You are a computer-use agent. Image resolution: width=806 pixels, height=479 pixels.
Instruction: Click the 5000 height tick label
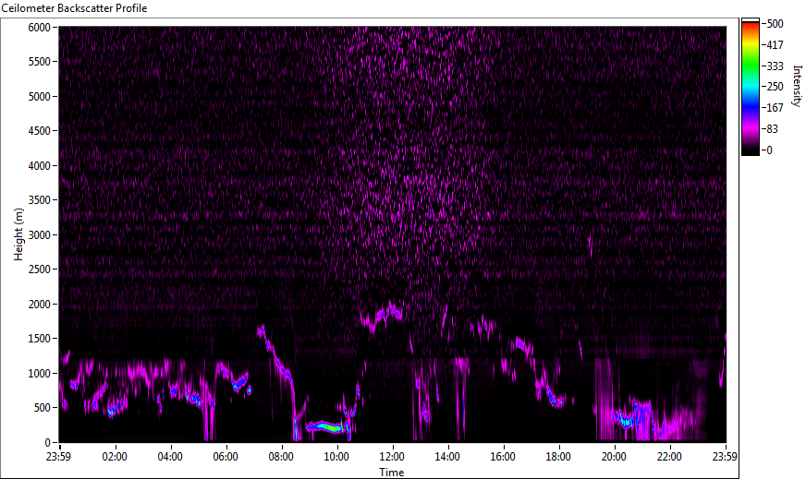point(39,97)
